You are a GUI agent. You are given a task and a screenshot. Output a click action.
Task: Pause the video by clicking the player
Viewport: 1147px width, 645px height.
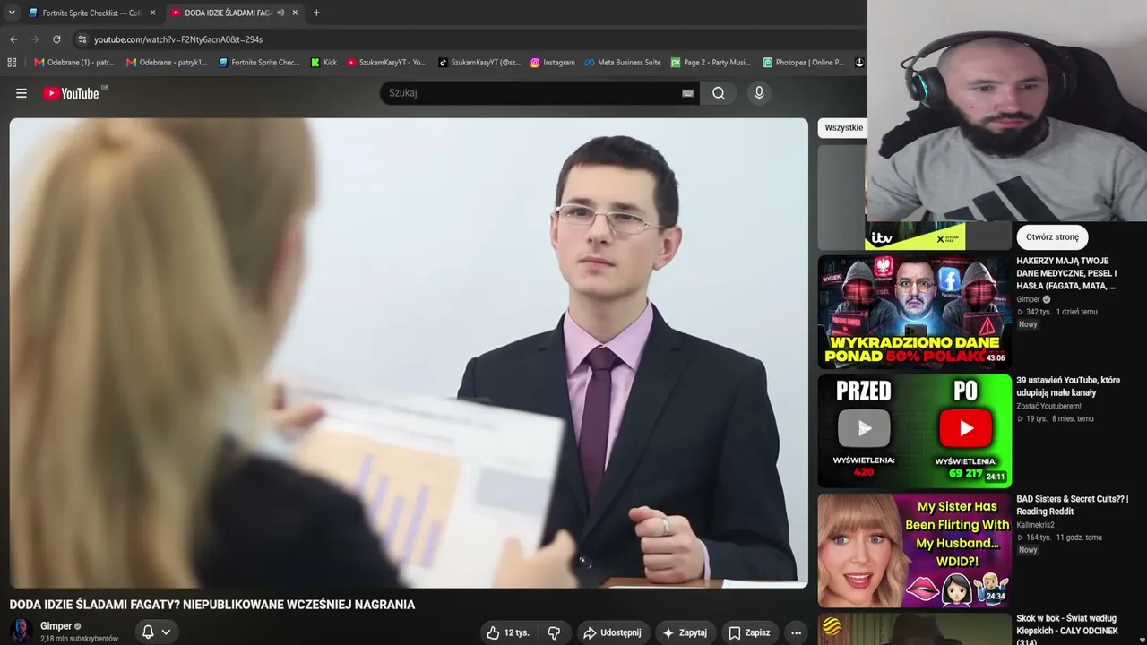[409, 353]
